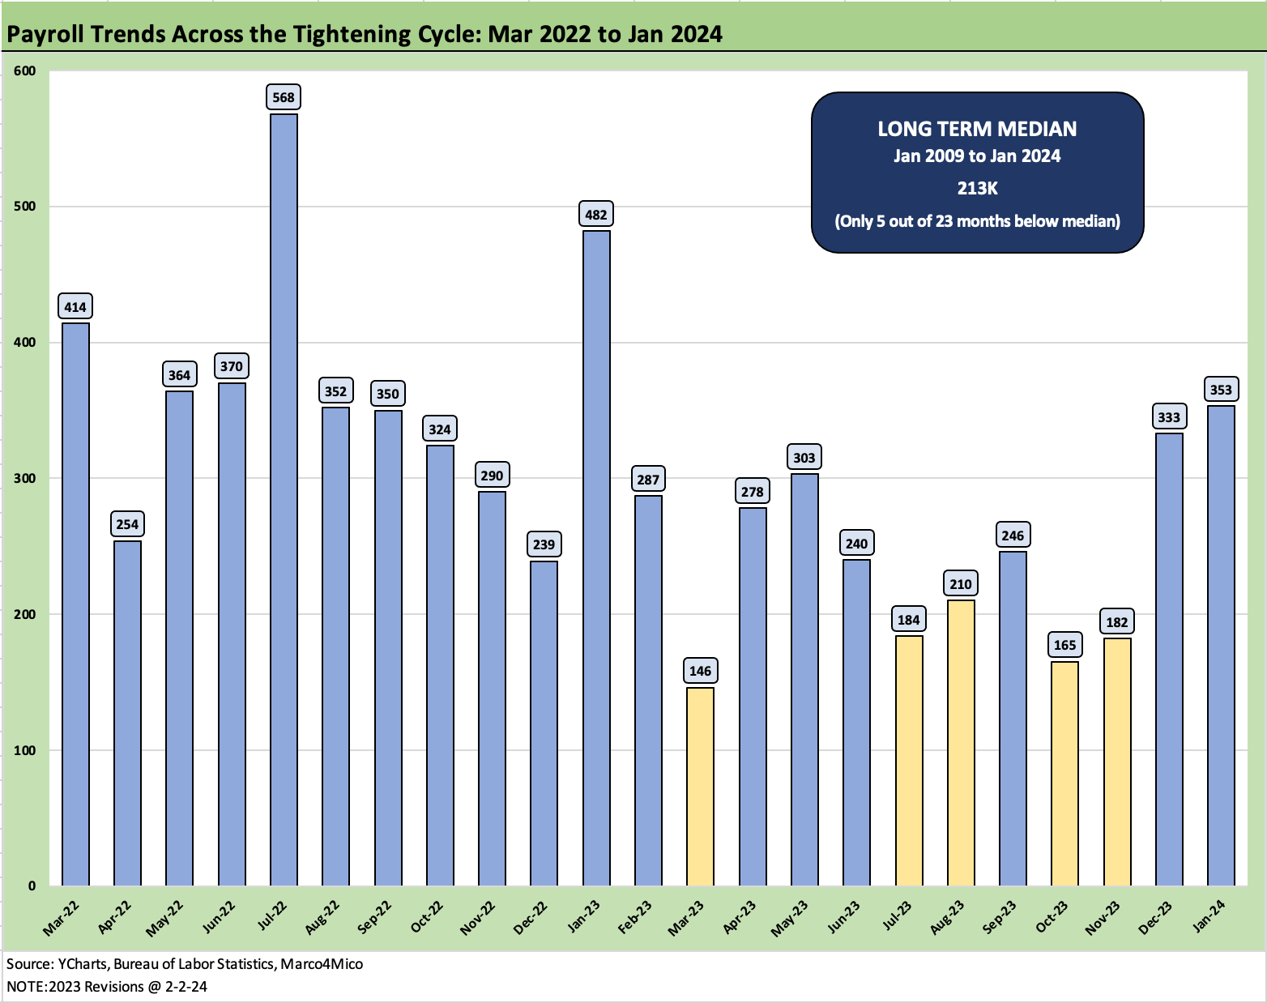
Task: Click the chart title text
Action: (x=365, y=35)
